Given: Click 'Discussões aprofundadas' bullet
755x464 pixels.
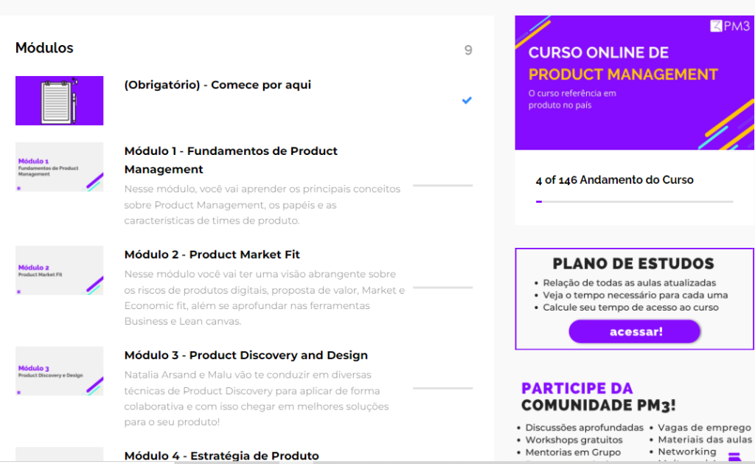Looking at the screenshot, I should click(584, 427).
